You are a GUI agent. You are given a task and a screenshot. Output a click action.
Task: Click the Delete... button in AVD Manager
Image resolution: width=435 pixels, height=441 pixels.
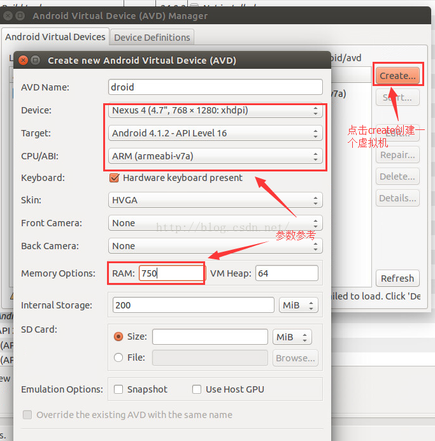pos(397,177)
